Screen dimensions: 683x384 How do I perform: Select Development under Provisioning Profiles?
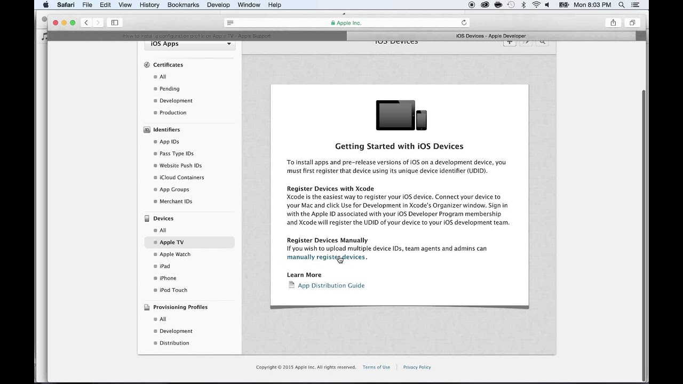pos(176,331)
